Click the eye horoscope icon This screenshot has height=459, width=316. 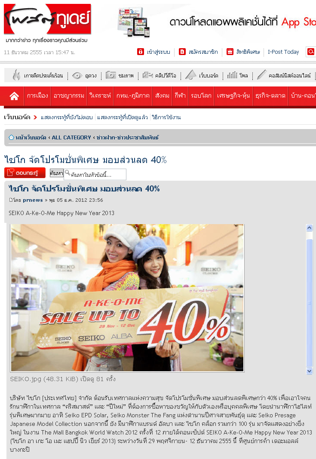pos(77,76)
